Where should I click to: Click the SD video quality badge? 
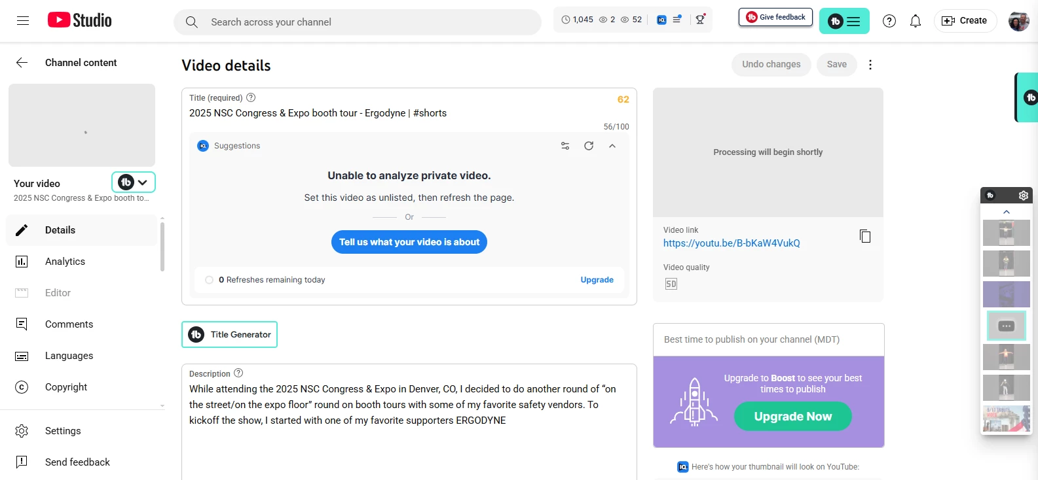click(671, 284)
